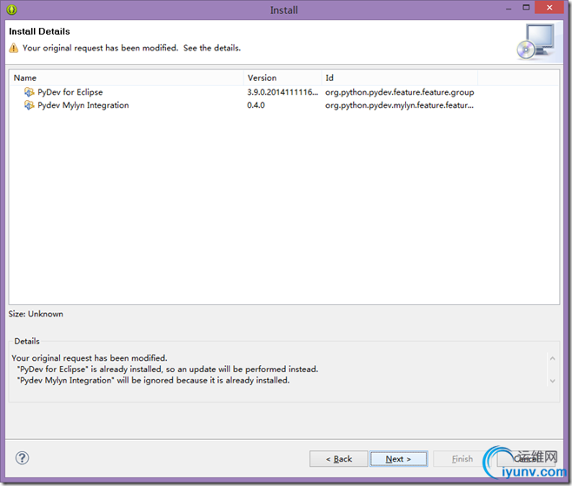Click the Pydev Mylyn Integration feature icon
The image size is (572, 486).
tap(29, 105)
